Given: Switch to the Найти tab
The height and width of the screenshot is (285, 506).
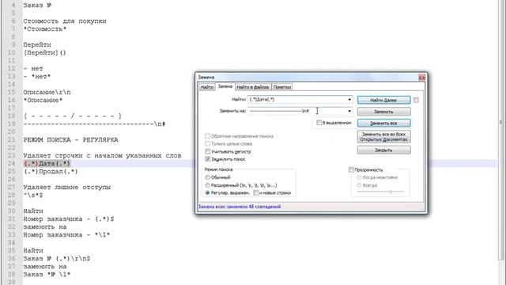Looking at the screenshot, I should 207,87.
